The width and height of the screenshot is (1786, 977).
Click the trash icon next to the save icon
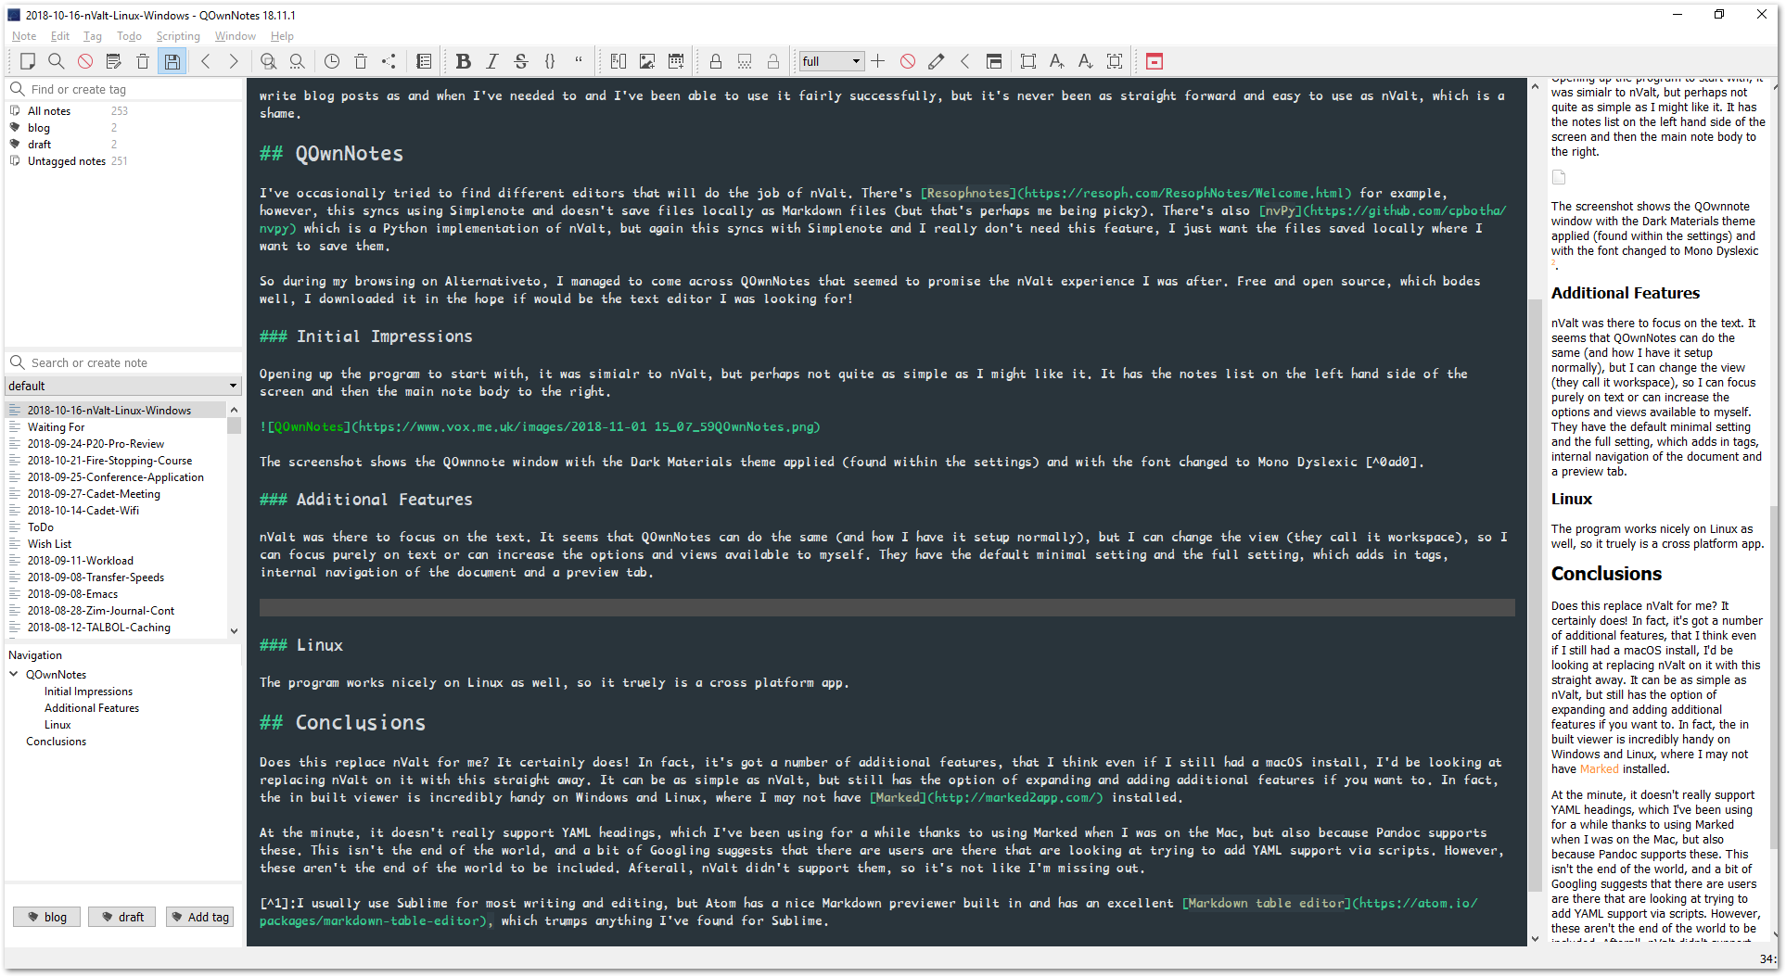[x=143, y=61]
